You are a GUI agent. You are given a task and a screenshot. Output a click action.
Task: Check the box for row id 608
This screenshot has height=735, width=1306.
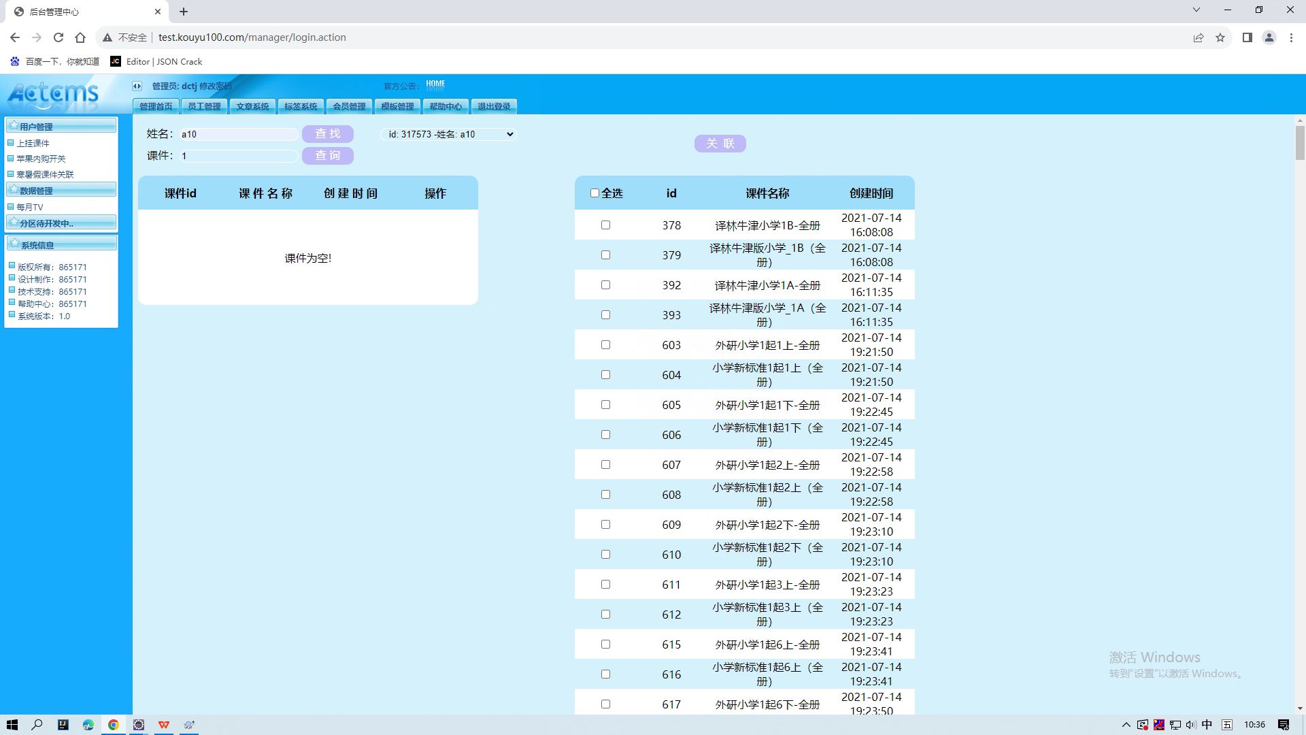point(605,495)
